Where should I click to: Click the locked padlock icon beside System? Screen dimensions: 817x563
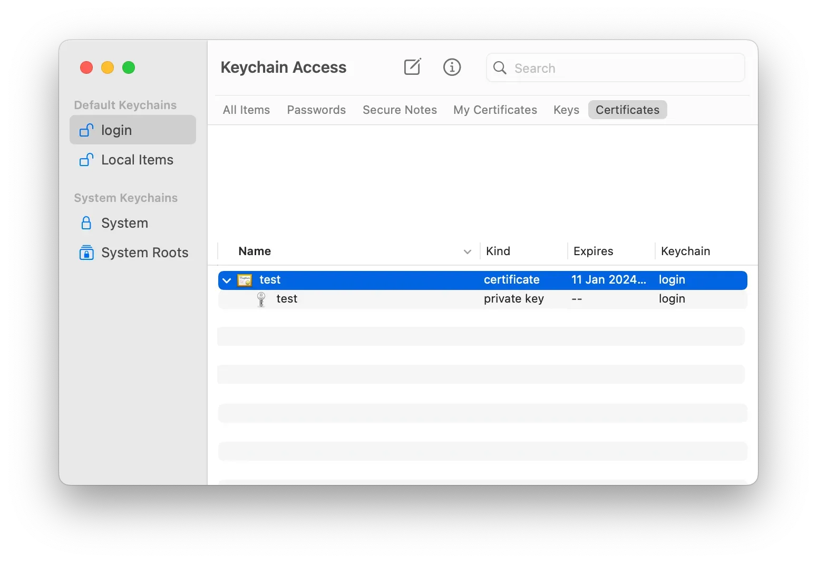click(86, 222)
